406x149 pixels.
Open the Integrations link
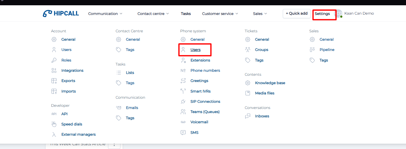pyautogui.click(x=72, y=70)
